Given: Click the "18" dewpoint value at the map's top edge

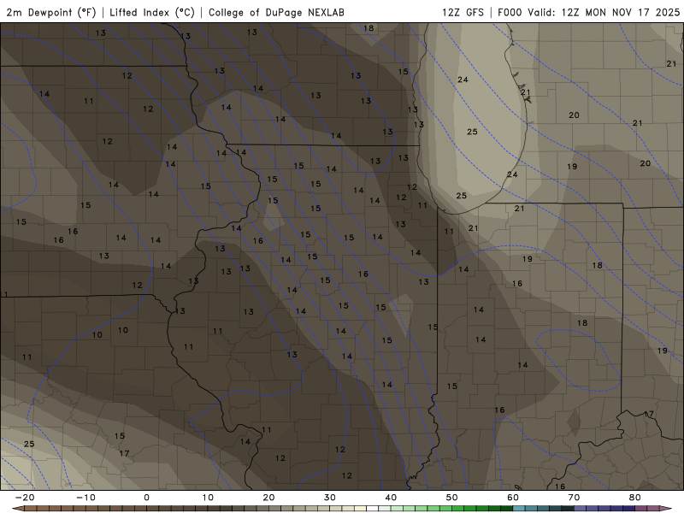Looking at the screenshot, I should (x=369, y=28).
